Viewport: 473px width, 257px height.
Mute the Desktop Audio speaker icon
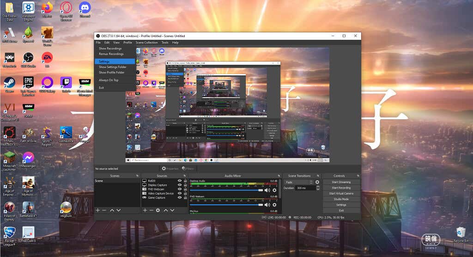pyautogui.click(x=267, y=190)
